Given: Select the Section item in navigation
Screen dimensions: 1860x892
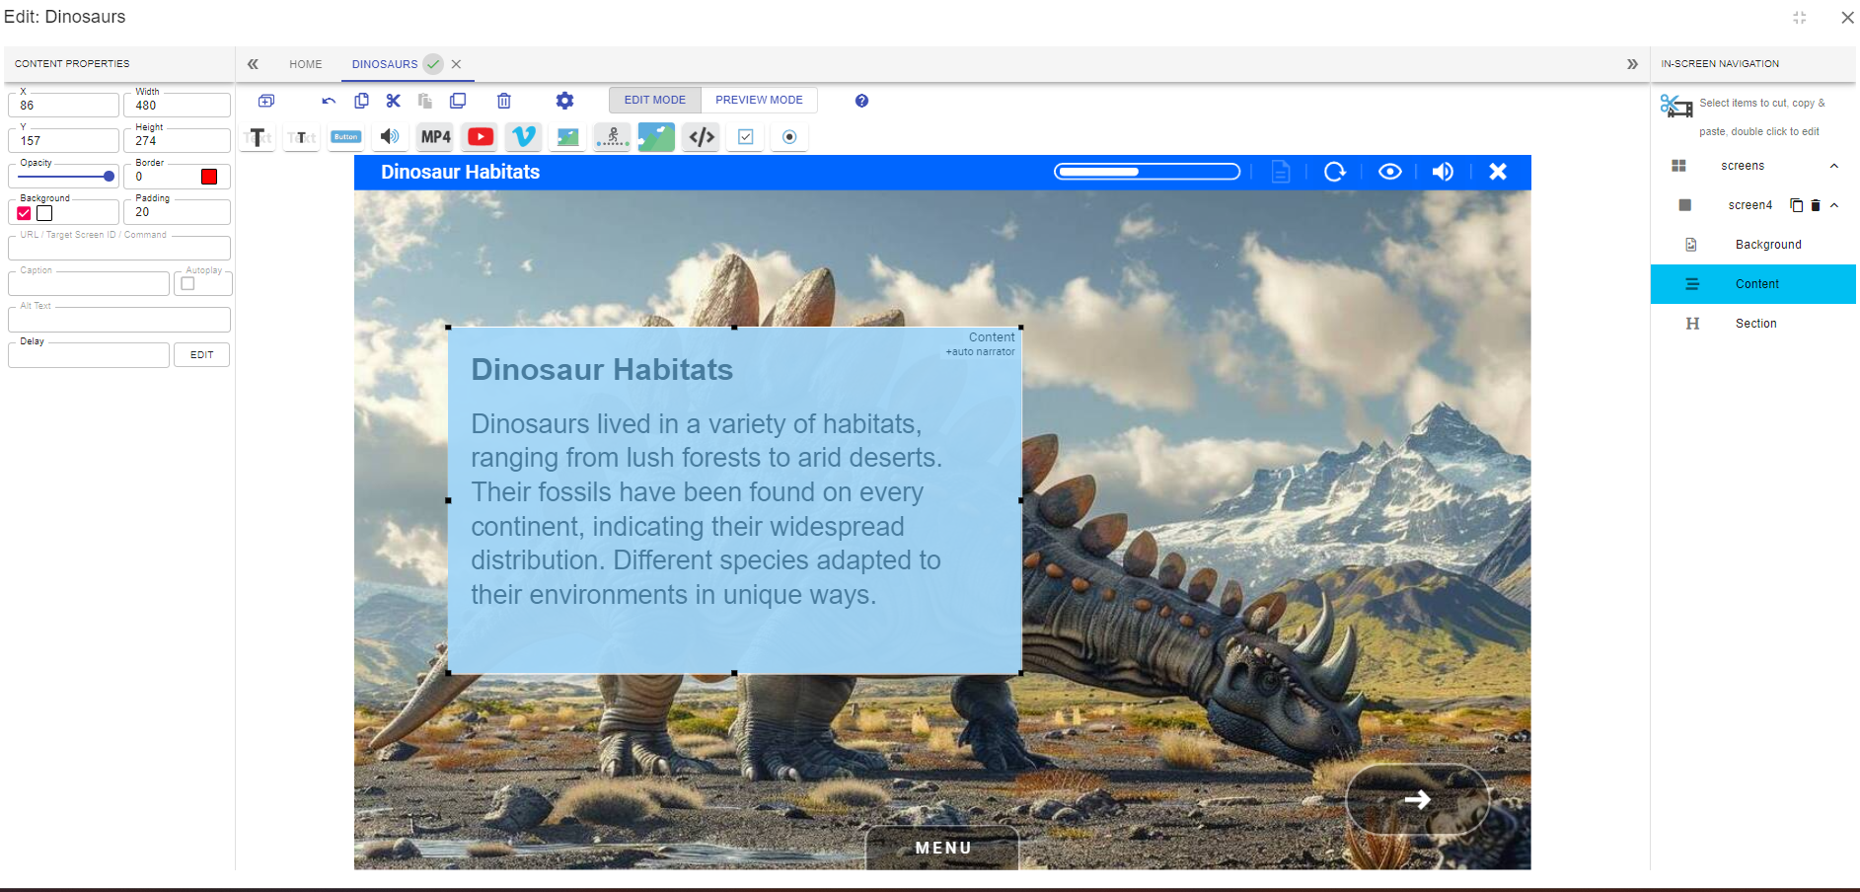Looking at the screenshot, I should point(1753,324).
